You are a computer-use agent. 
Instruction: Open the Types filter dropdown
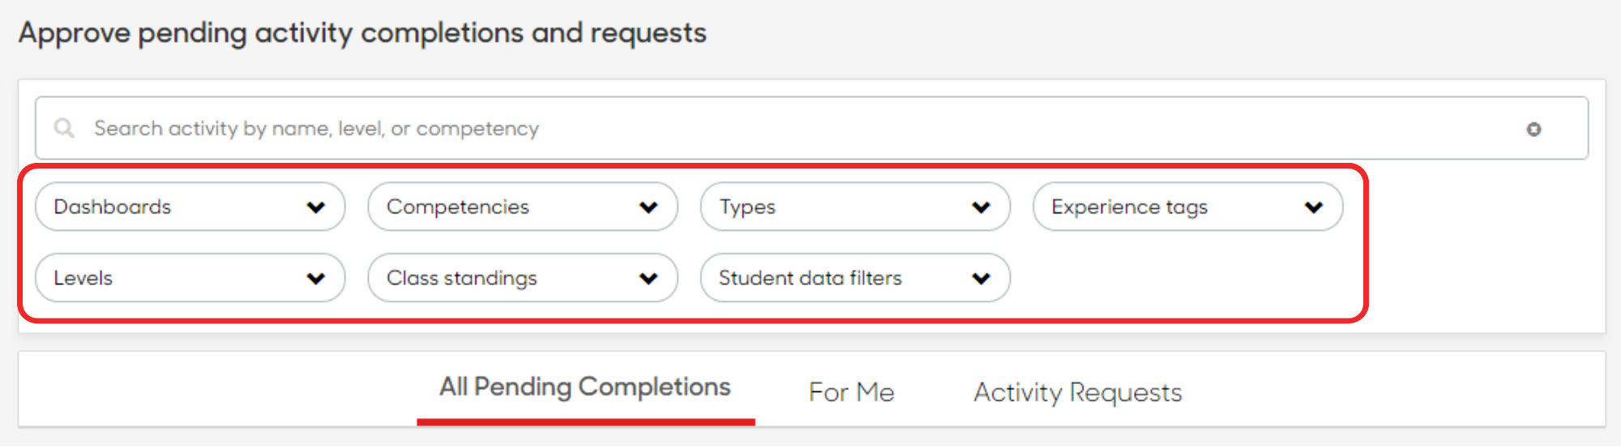pos(855,207)
